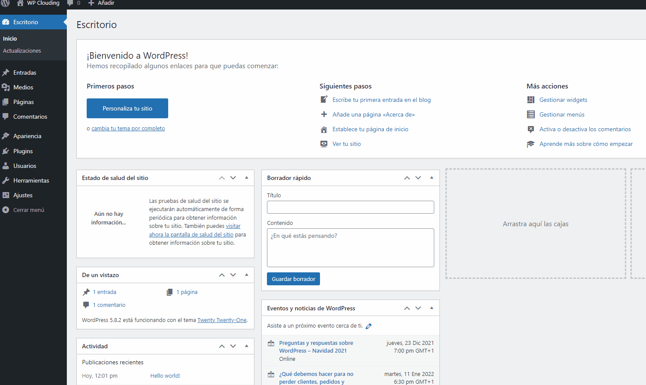646x385 pixels.
Task: Collapse the Estado de salud del sitio panel
Action: coord(247,178)
